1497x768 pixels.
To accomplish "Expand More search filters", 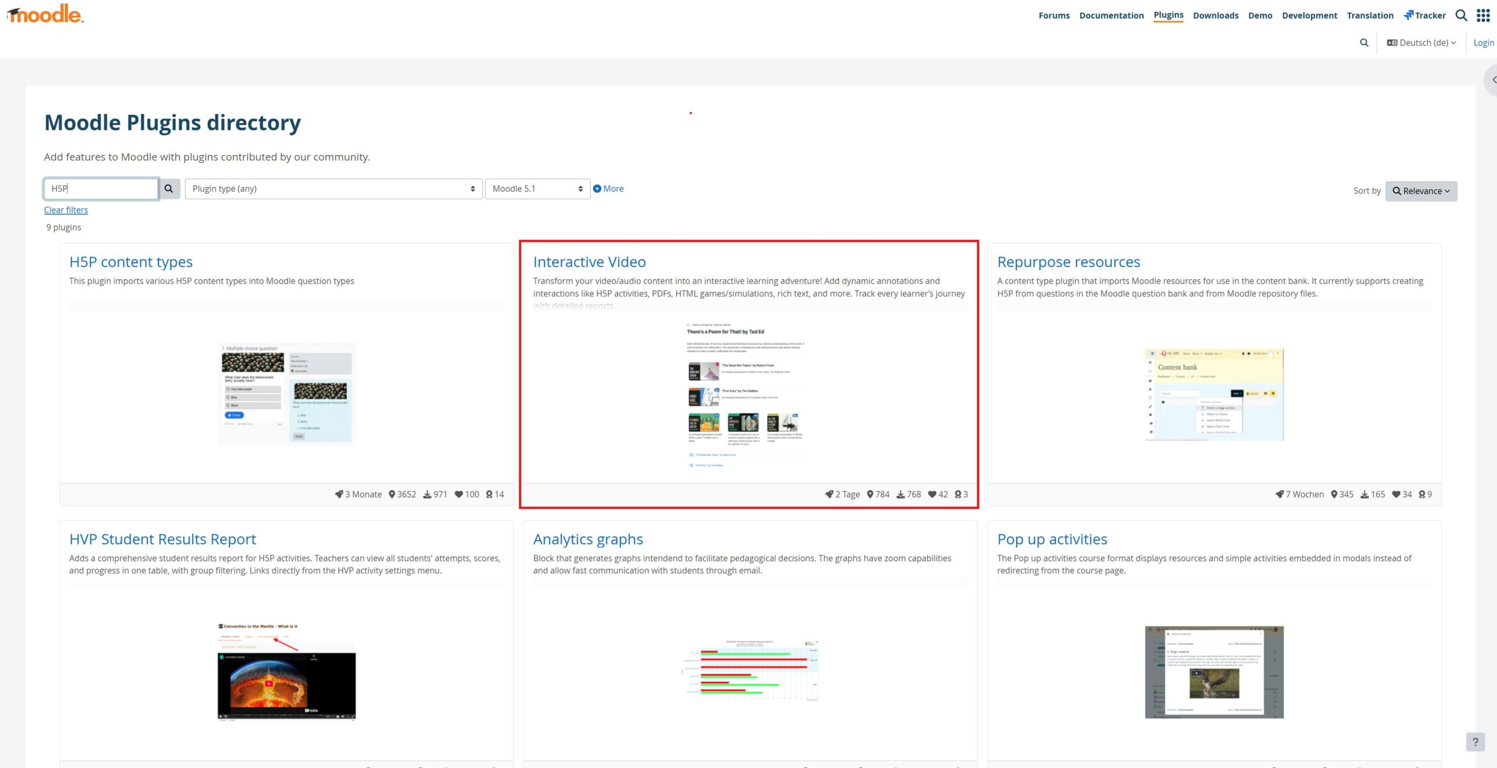I will [608, 188].
